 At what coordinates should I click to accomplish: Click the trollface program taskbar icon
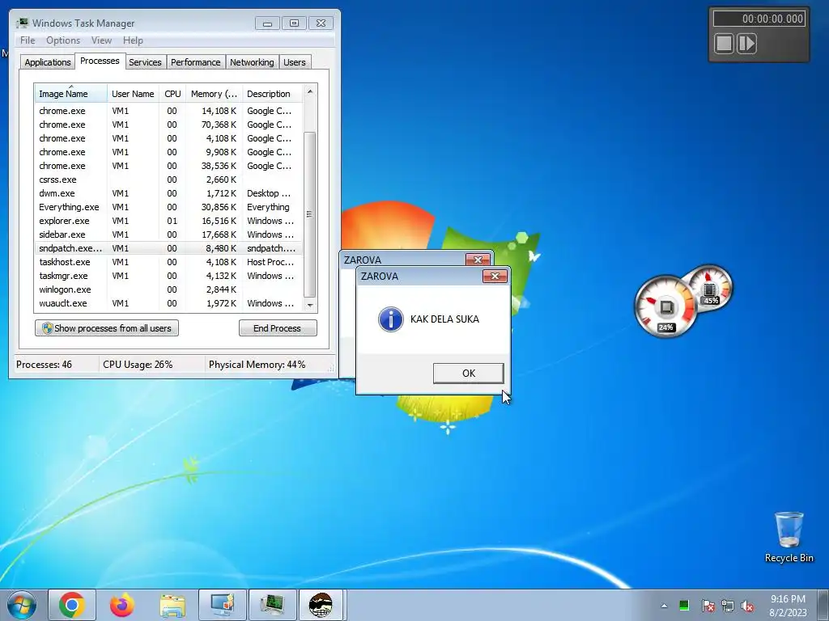click(321, 605)
